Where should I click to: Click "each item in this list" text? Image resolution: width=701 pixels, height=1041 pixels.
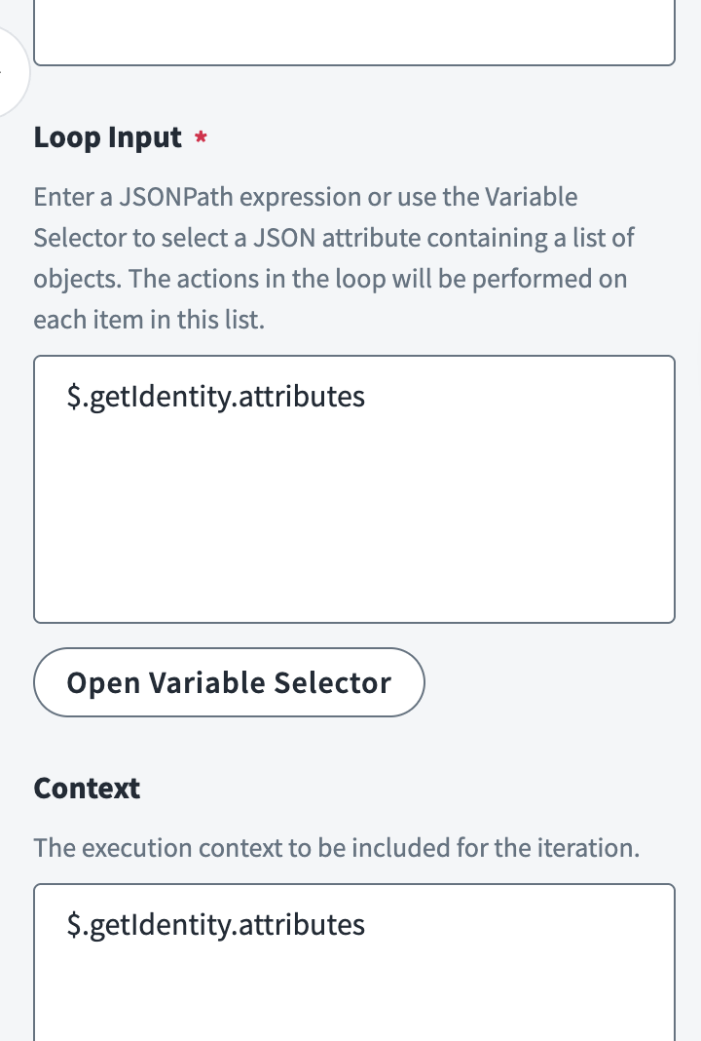(148, 320)
